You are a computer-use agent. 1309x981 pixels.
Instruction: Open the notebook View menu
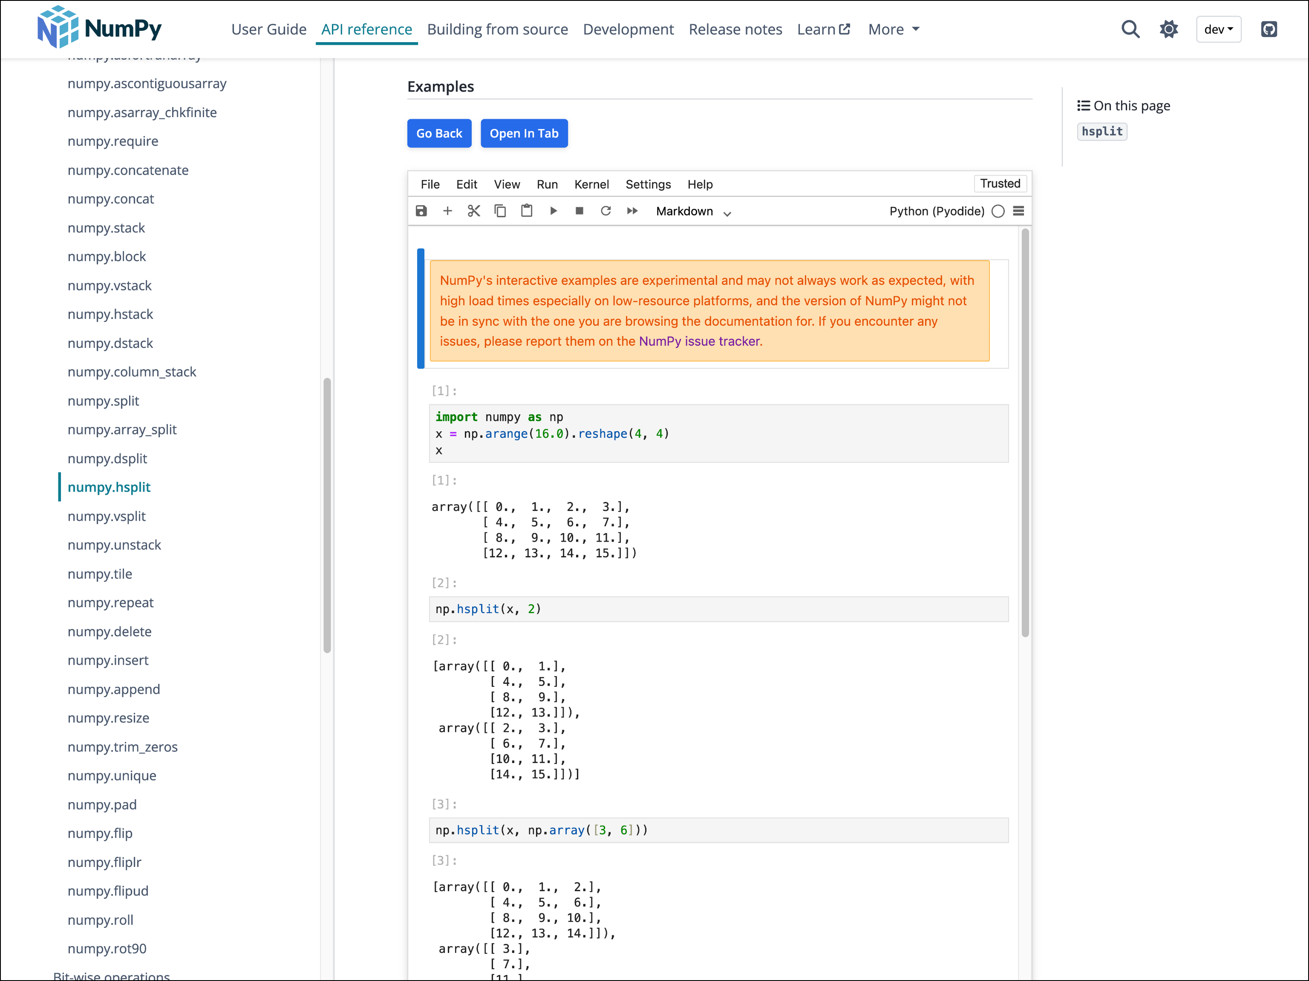507,184
